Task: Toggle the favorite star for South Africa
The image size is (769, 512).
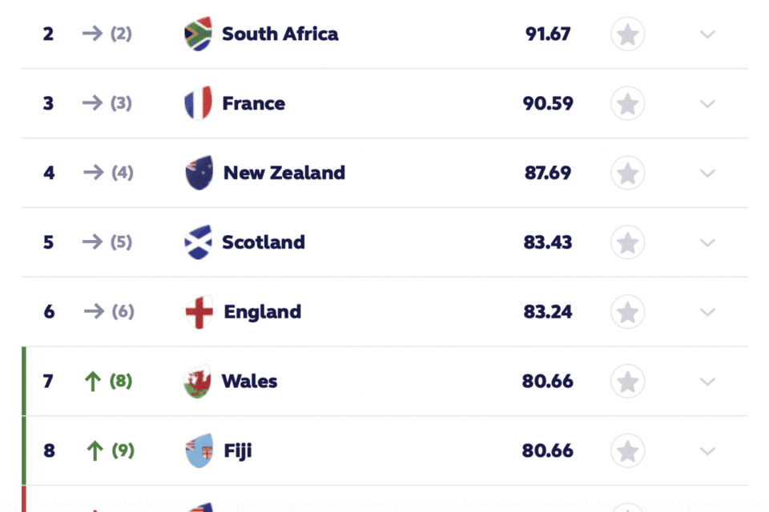Action: pos(627,34)
